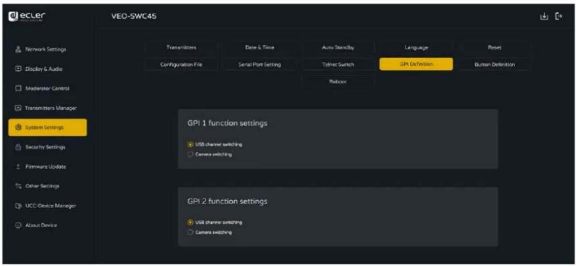Open UCC-Device Manager section
576x266 pixels.
[47, 206]
